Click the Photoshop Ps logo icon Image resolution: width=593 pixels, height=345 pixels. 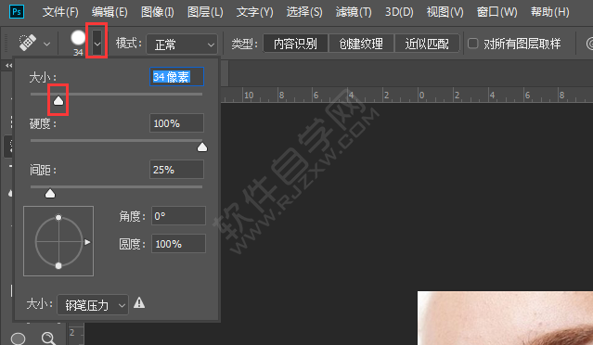click(17, 12)
